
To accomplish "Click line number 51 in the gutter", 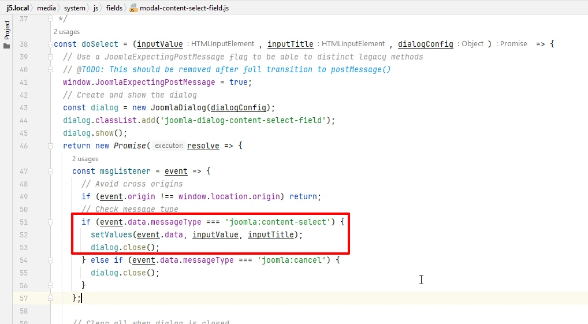I will click(24, 222).
